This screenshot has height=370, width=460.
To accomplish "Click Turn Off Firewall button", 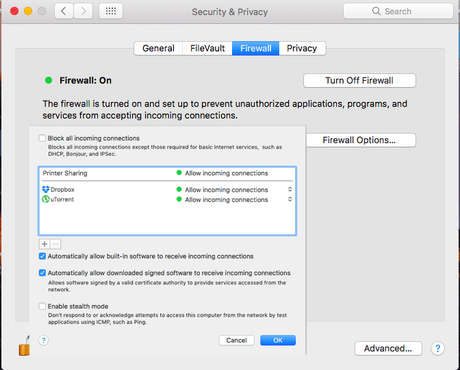I will [x=359, y=80].
